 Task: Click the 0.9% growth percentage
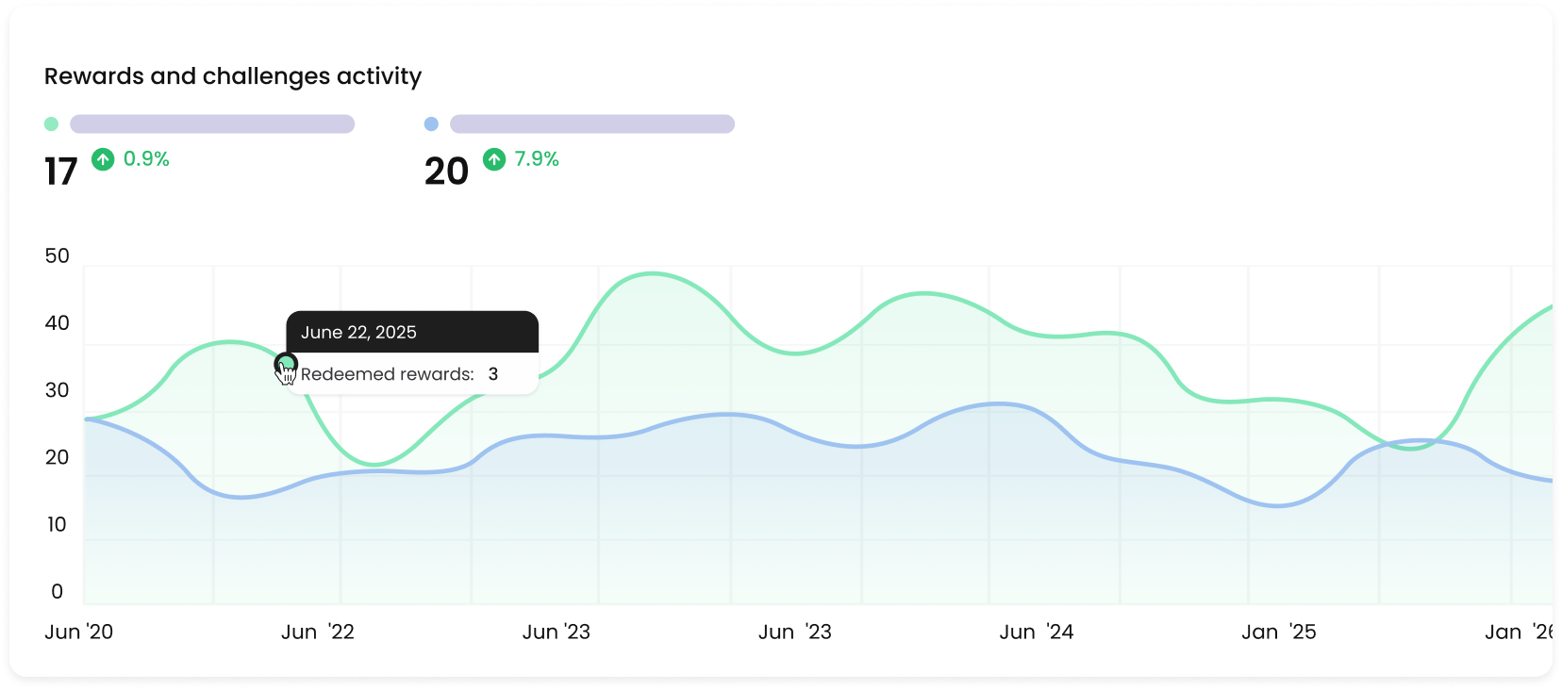click(146, 159)
